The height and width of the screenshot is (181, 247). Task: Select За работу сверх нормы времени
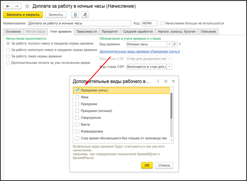pyautogui.click(x=8, y=56)
